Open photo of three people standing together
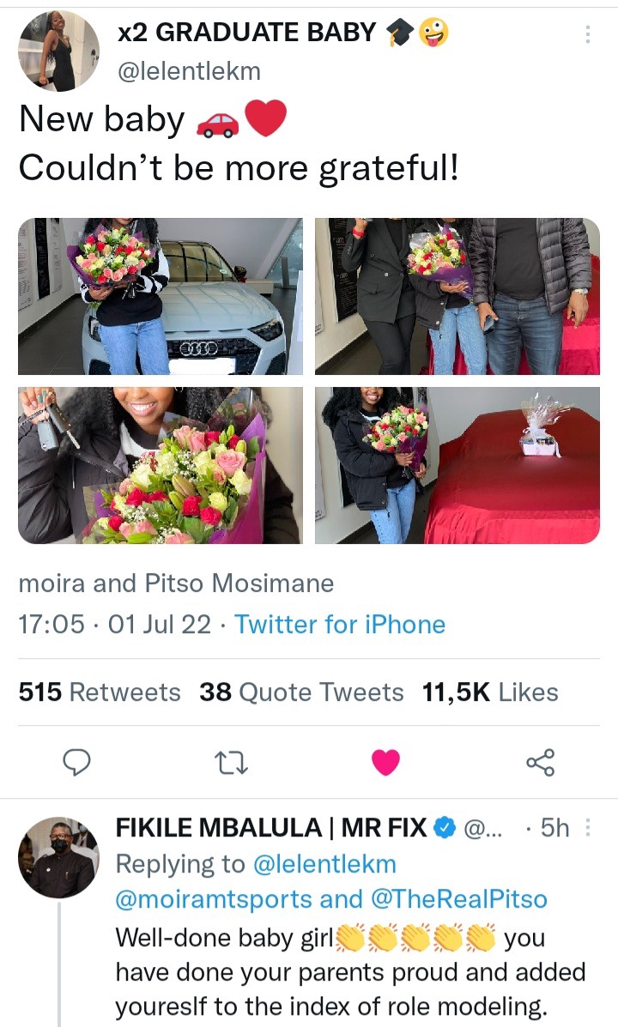Viewport: 618px width, 1027px height. (457, 296)
